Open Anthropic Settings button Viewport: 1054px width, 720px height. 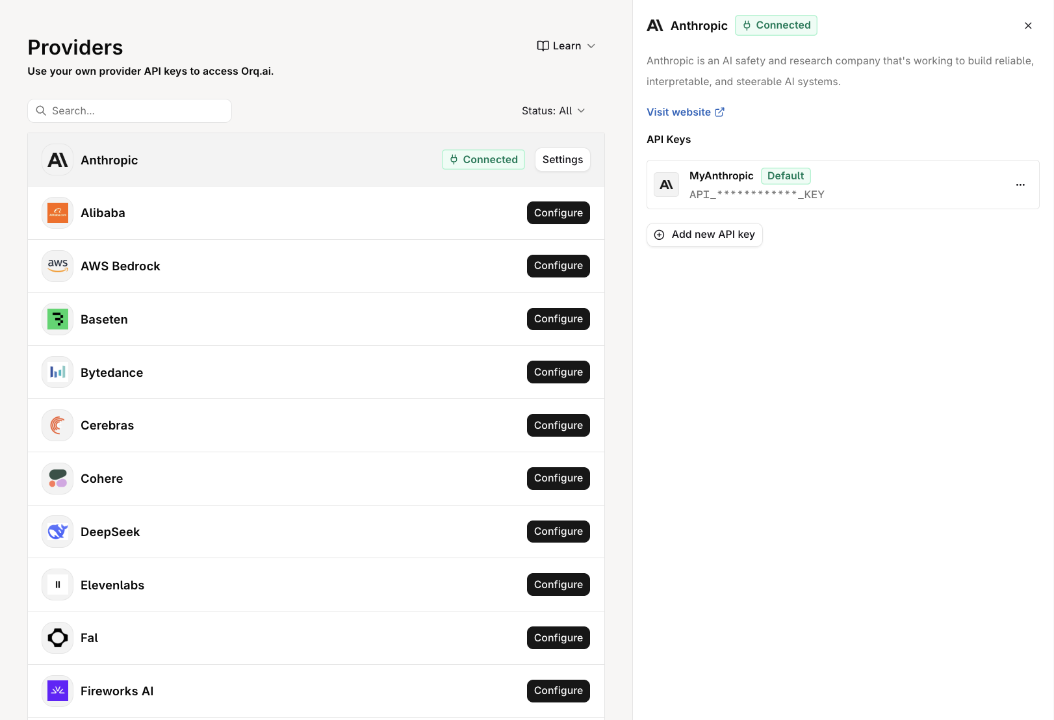pyautogui.click(x=563, y=160)
